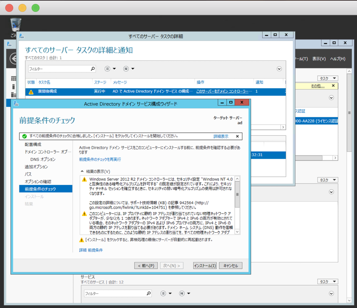Click warning icon beside Windows NT 4.0 message
The height and width of the screenshot is (308, 357).
point(84,179)
